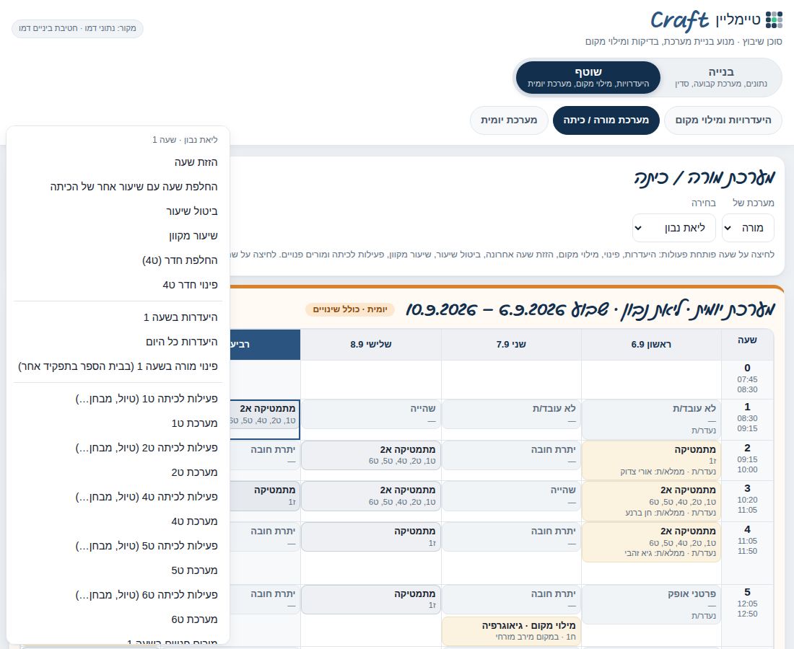Go to the מערכת יומית tab
This screenshot has height=649, width=794.
point(509,120)
